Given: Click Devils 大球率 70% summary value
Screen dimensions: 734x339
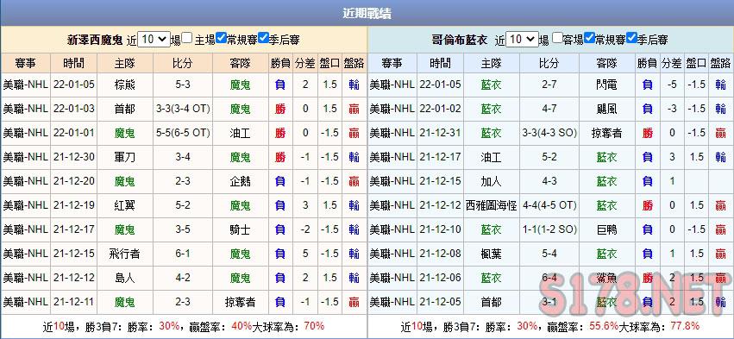Looking at the screenshot, I should (314, 326).
